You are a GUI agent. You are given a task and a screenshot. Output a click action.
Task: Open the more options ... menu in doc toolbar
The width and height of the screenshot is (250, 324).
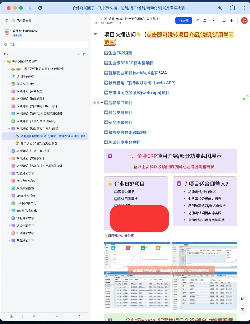(213, 20)
